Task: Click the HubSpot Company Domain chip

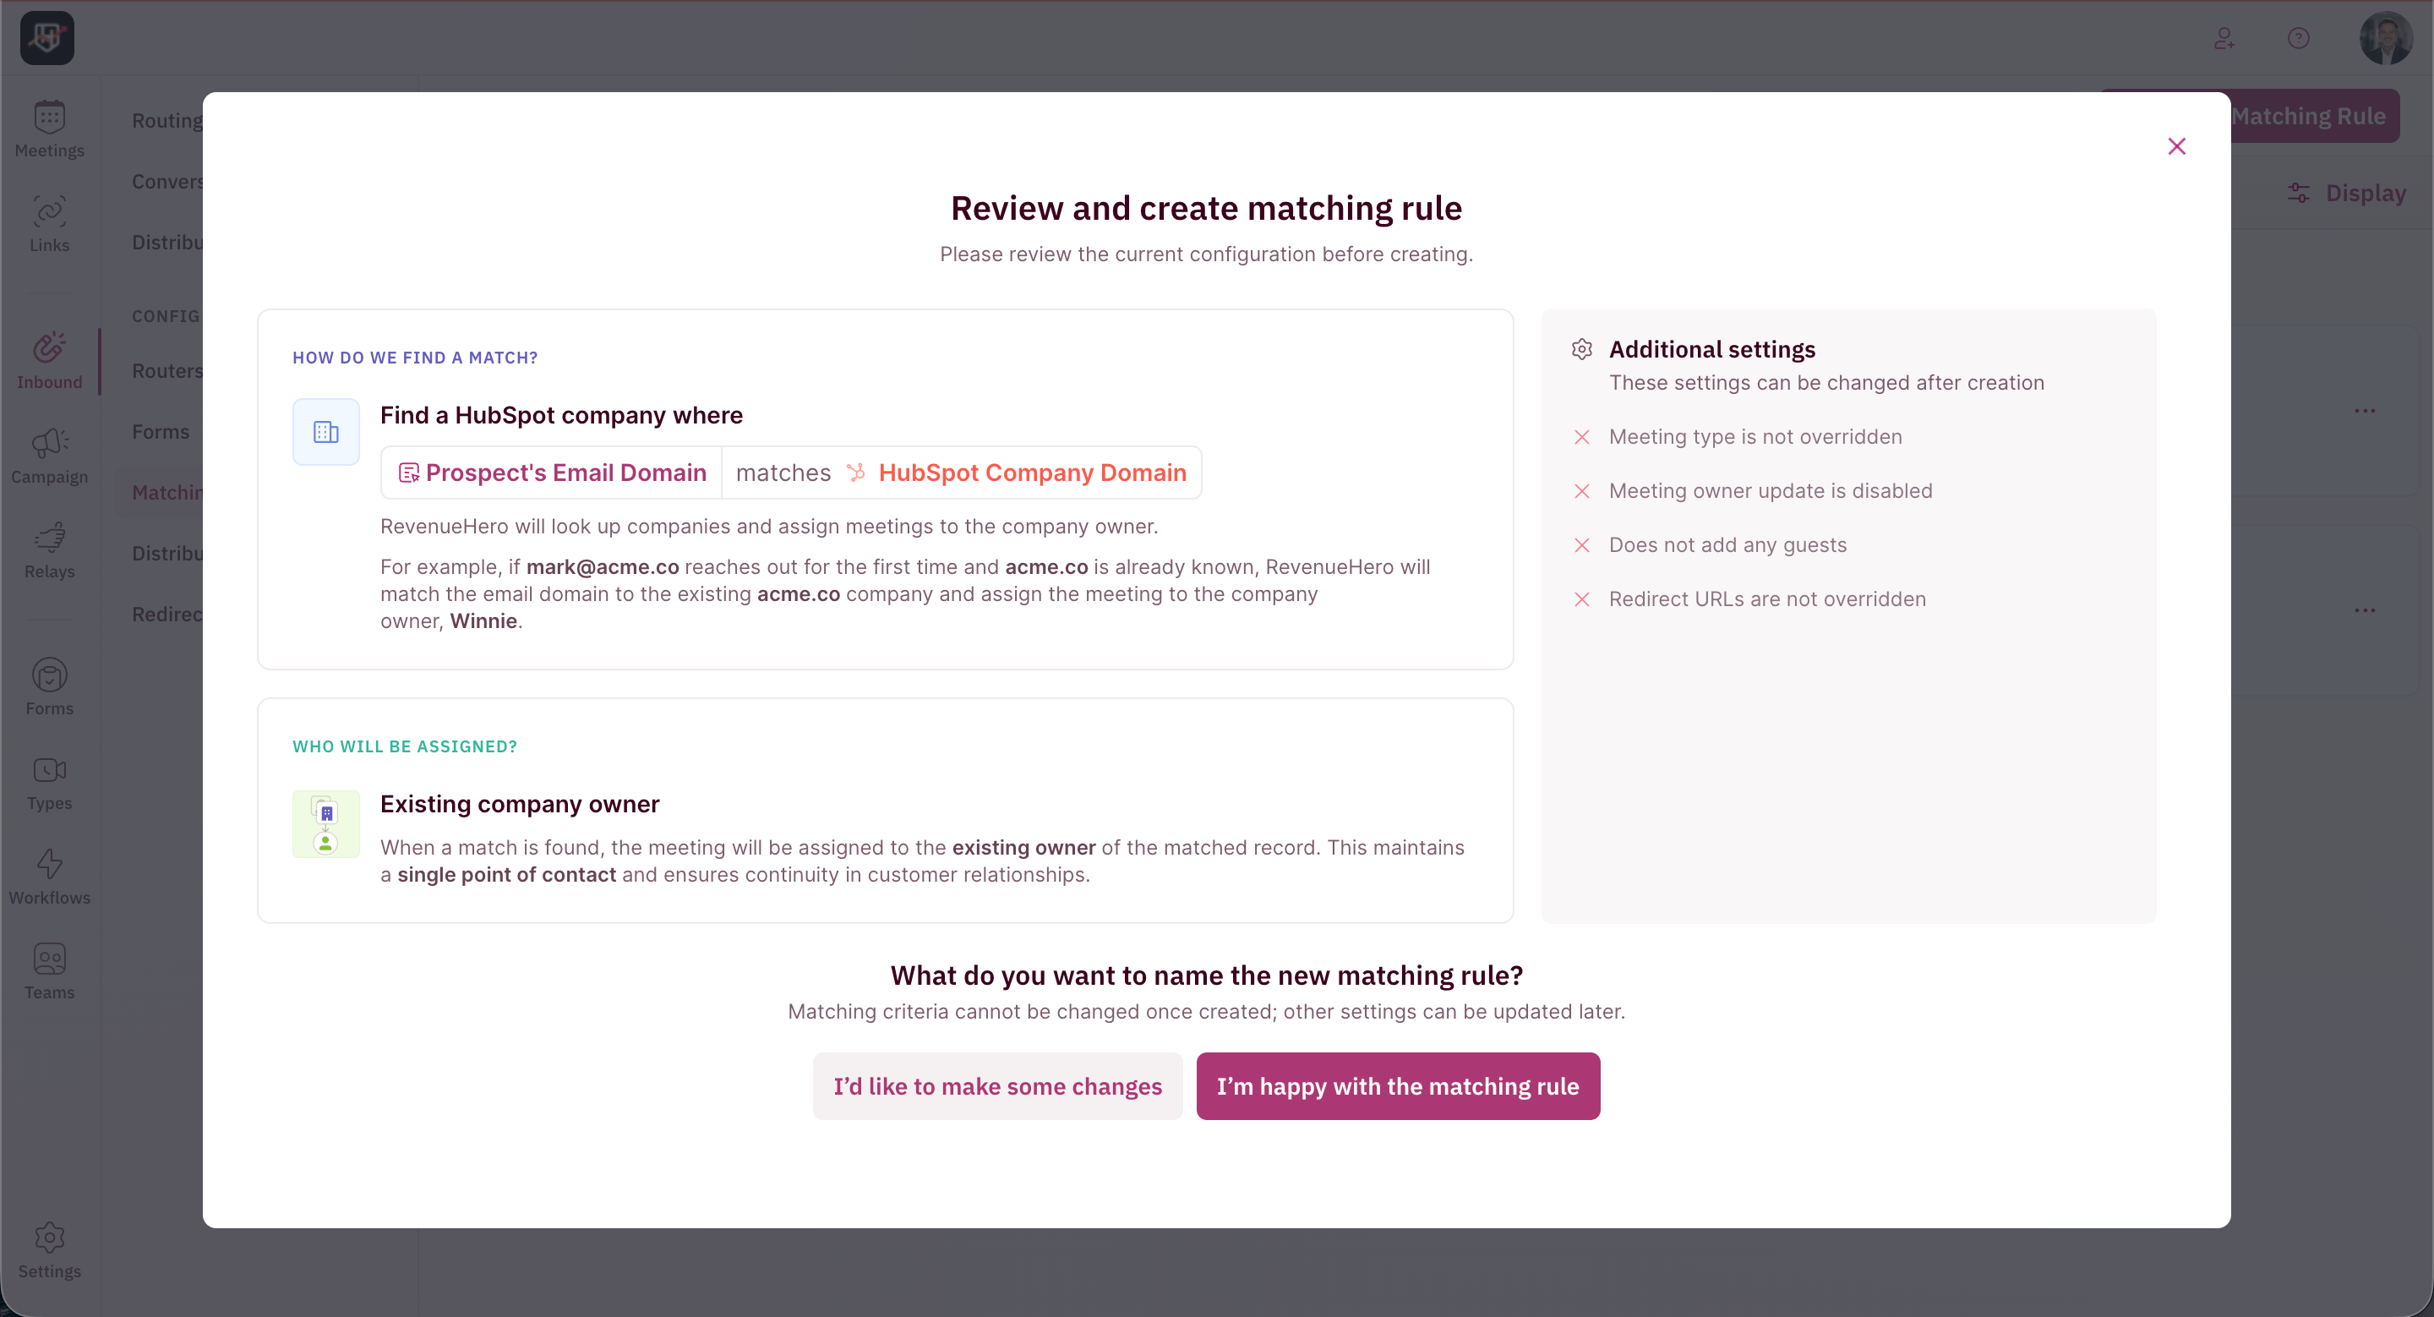Action: point(1017,473)
